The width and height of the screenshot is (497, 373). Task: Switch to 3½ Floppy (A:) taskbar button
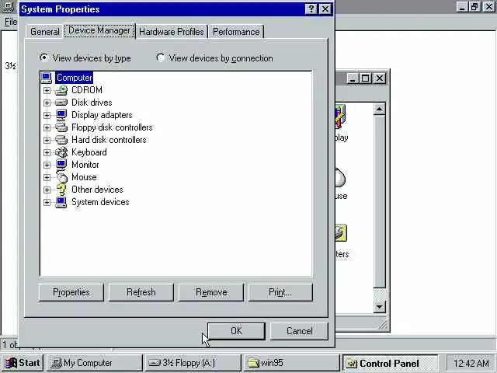[x=193, y=363]
